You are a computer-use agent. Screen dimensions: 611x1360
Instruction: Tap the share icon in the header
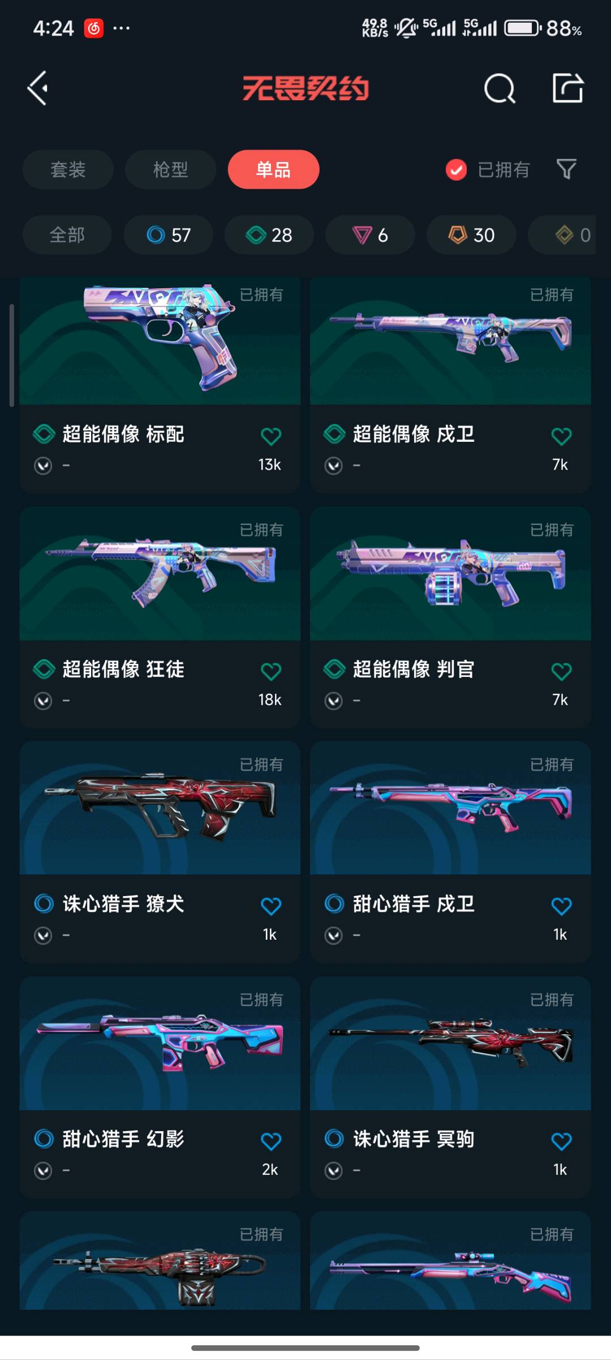coord(567,88)
